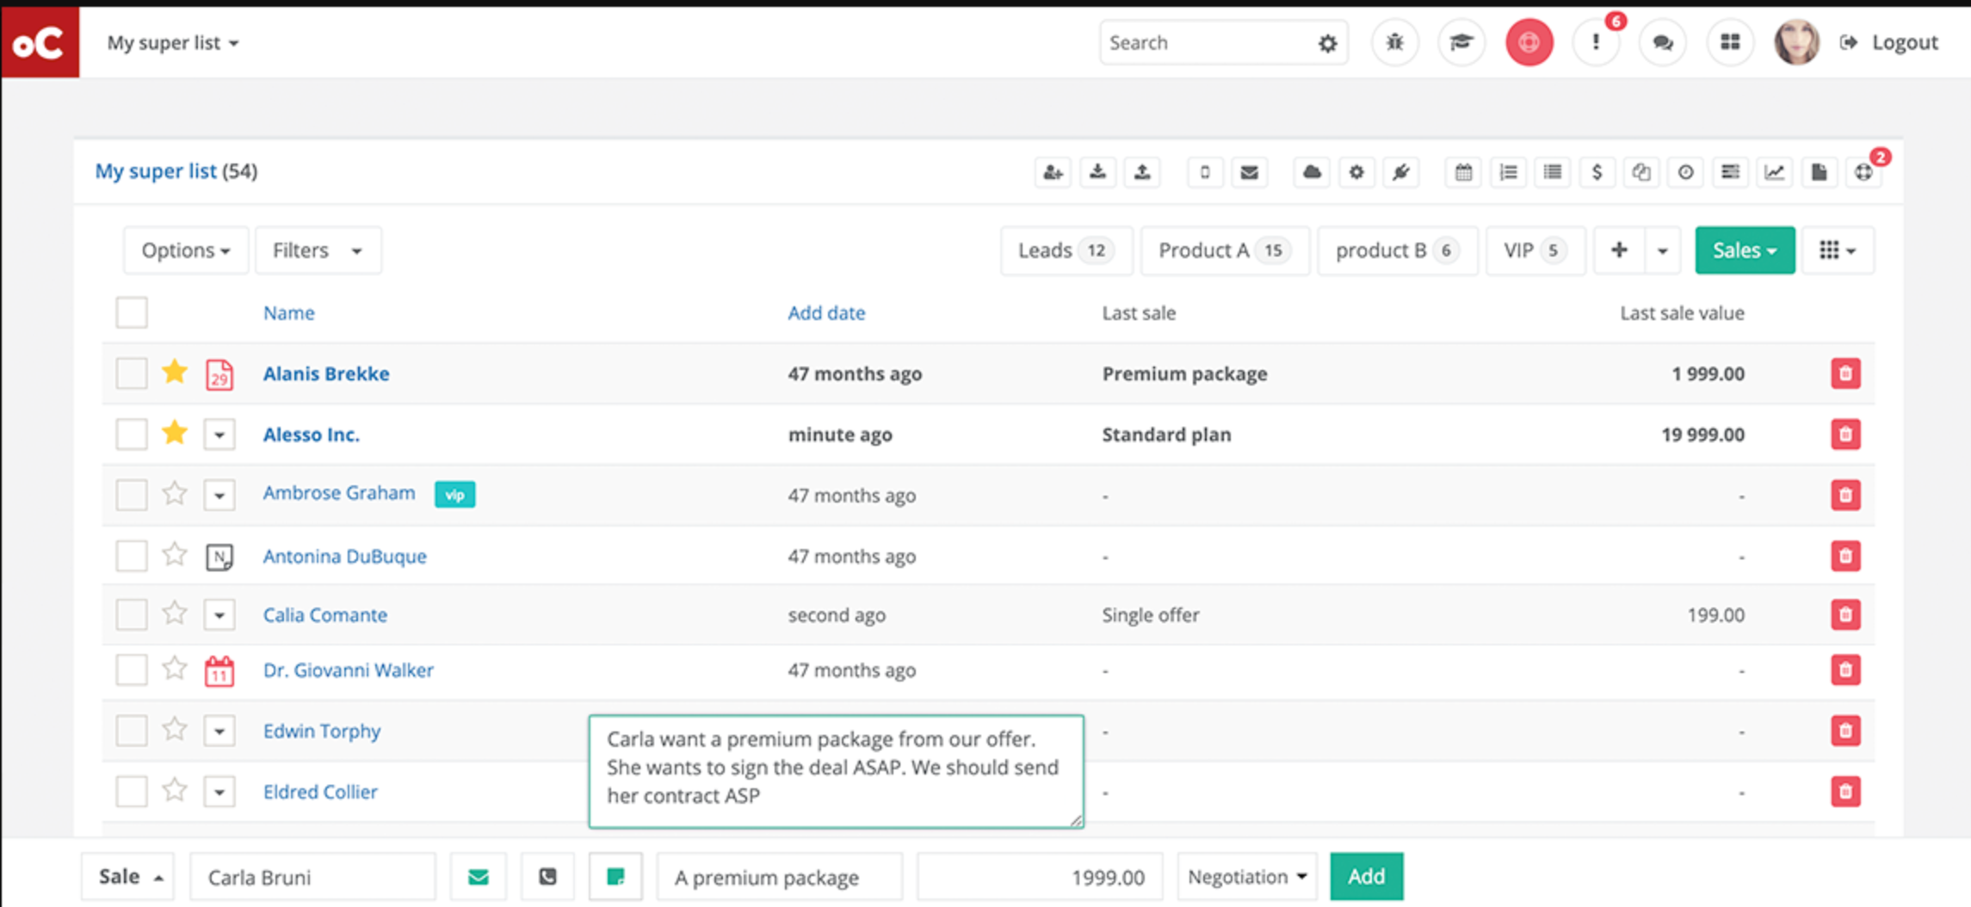The width and height of the screenshot is (1971, 907).
Task: Open the line chart statistics icon
Action: coord(1775,172)
